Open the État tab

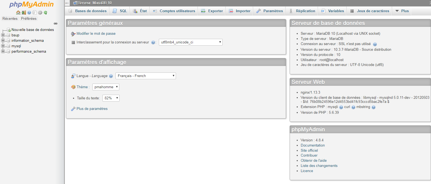[x=139, y=11]
